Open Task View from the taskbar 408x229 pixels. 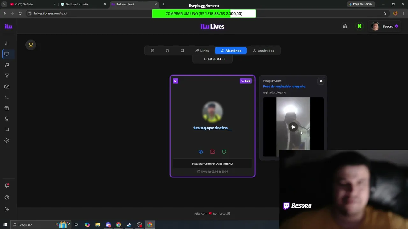click(x=76, y=225)
